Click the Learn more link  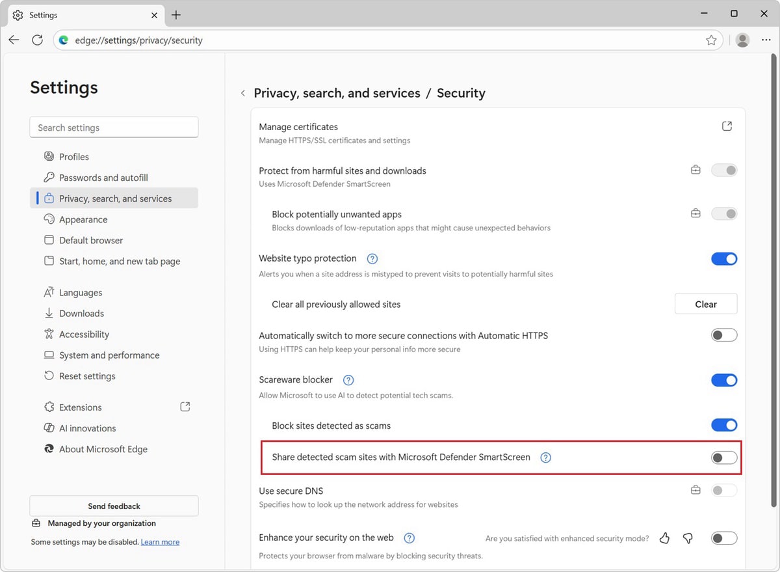click(160, 542)
